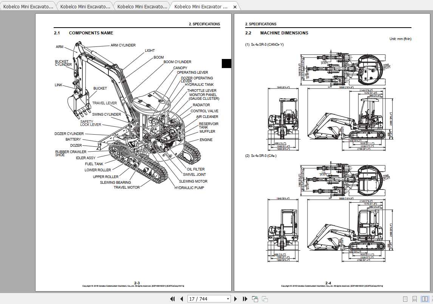Click the 'FUEL TANK' label
The height and width of the screenshot is (304, 433).
[94, 164]
